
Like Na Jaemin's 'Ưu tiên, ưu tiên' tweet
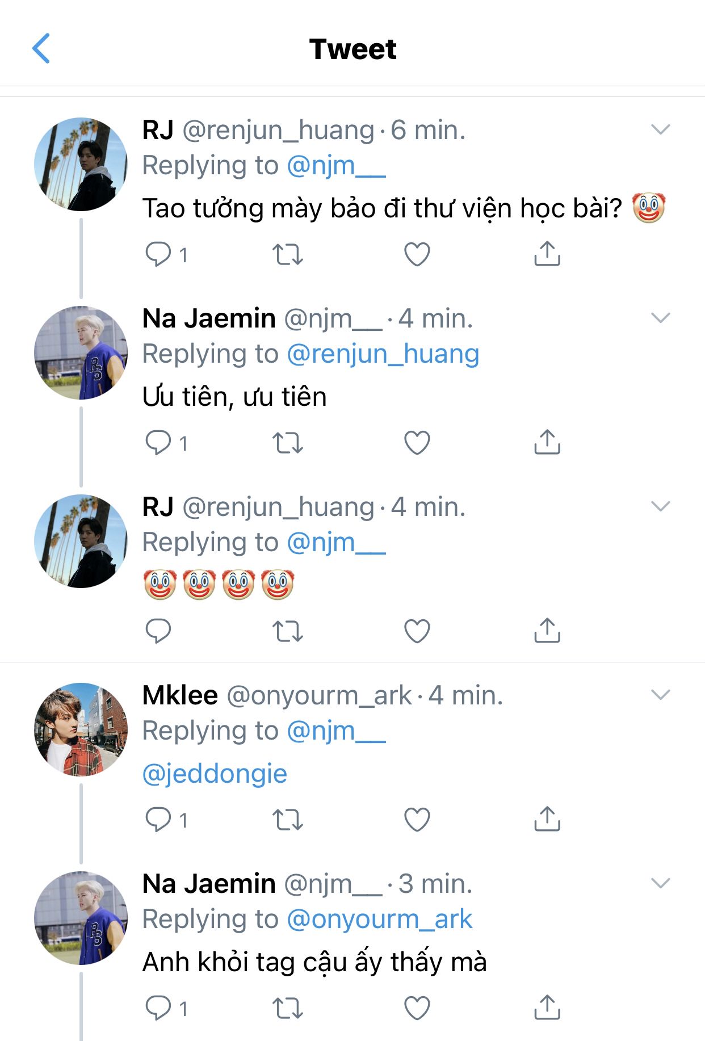(417, 443)
